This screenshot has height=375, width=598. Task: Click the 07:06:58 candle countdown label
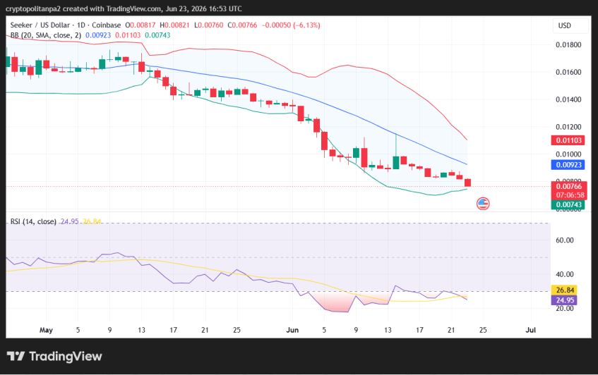(570, 195)
